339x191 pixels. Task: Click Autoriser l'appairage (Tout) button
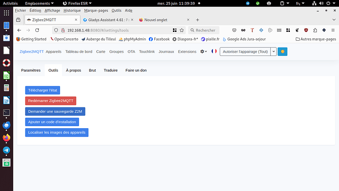point(245,52)
